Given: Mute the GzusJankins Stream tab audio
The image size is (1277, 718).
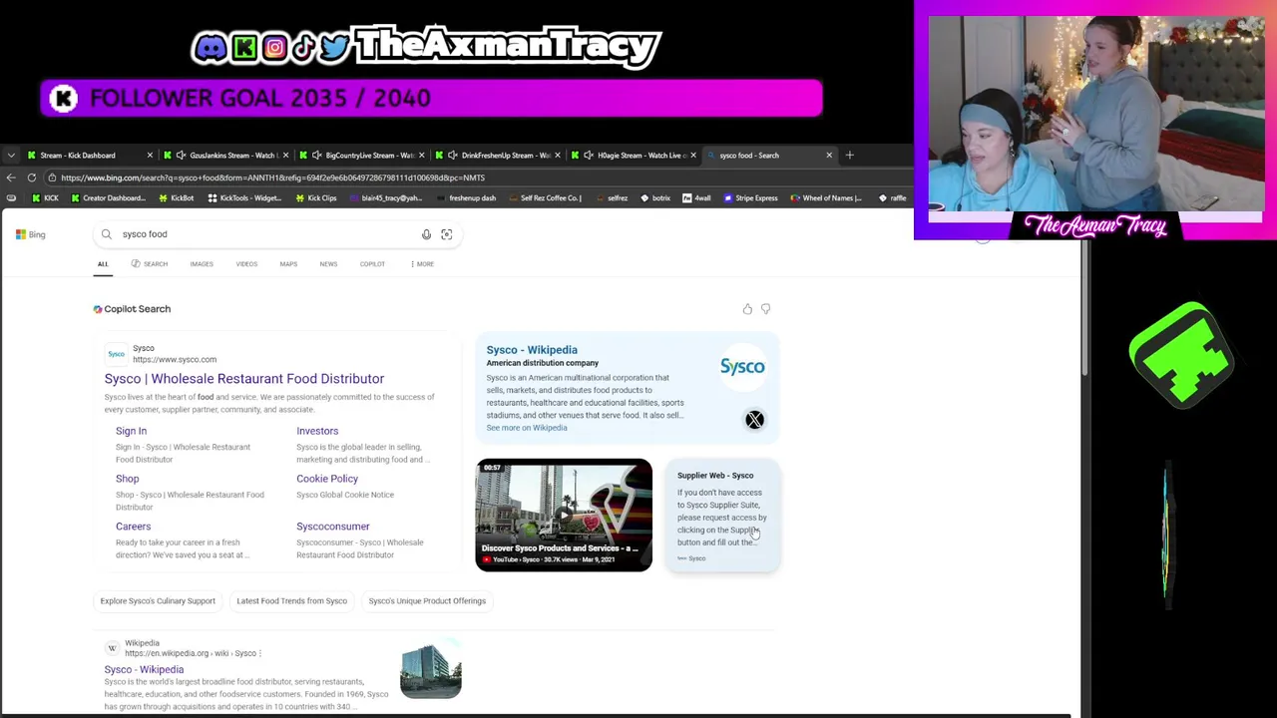Looking at the screenshot, I should coord(181,155).
